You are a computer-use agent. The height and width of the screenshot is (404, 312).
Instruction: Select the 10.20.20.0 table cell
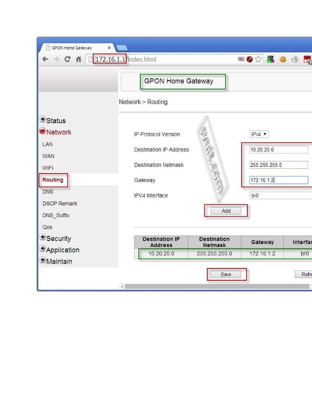pyautogui.click(x=161, y=253)
